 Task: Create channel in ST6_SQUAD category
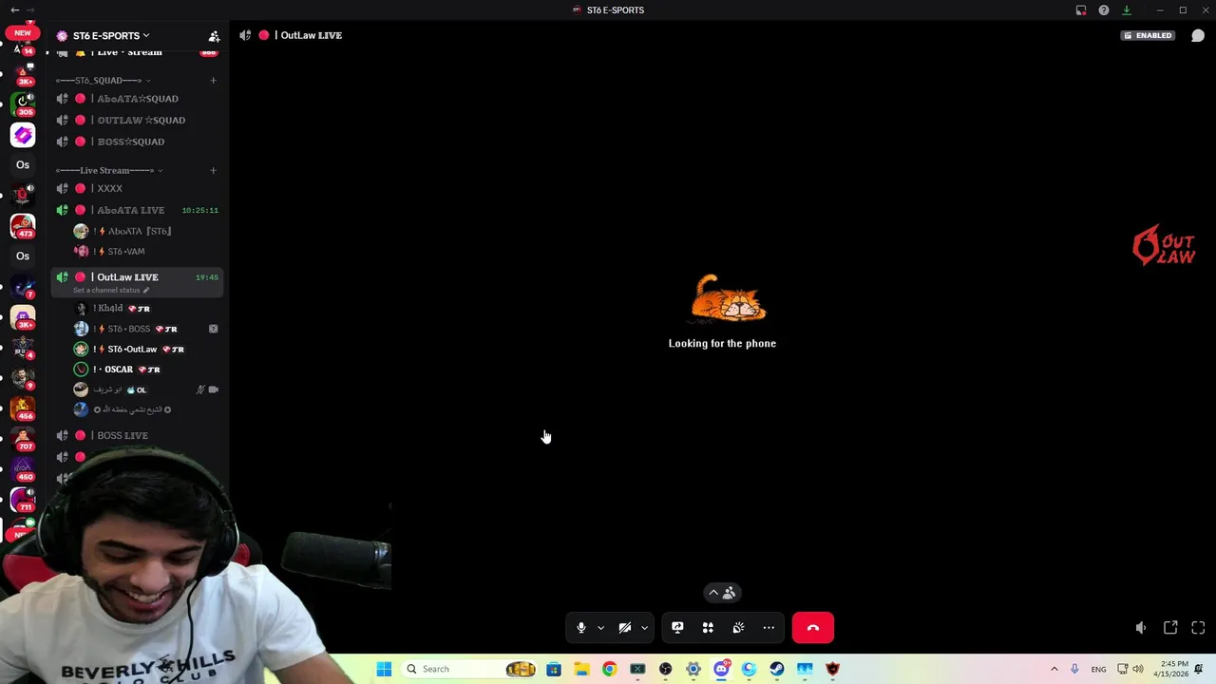tap(213, 80)
